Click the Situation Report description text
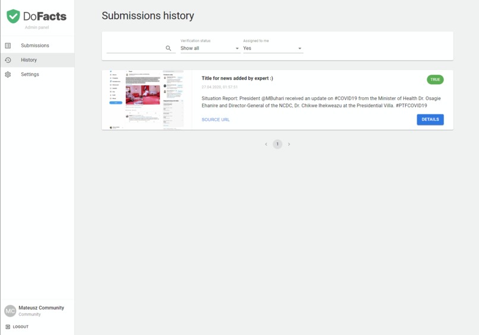This screenshot has height=335, width=479. 321,102
